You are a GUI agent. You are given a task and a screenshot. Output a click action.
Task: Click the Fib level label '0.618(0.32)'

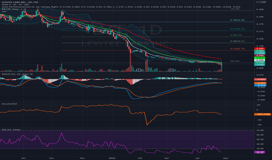[238, 29]
